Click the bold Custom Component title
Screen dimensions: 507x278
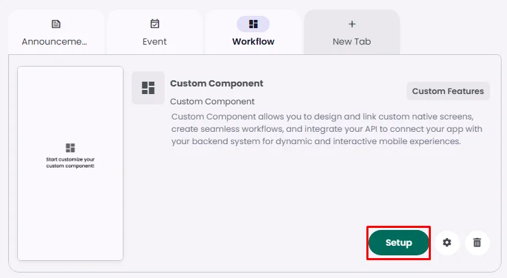click(217, 84)
